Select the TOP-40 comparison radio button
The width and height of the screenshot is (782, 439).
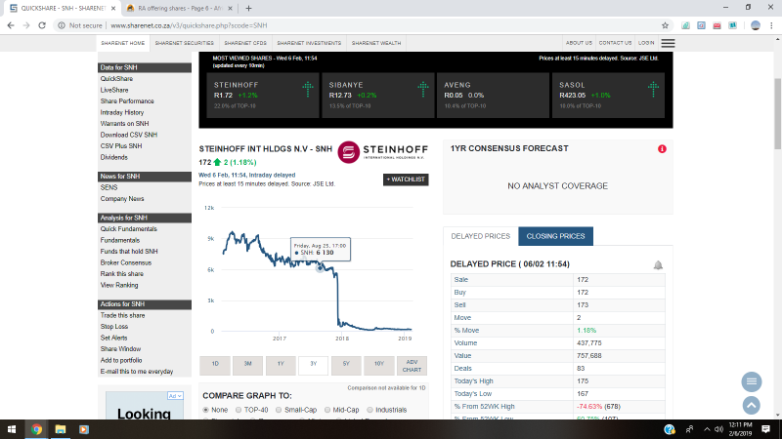[239, 410]
